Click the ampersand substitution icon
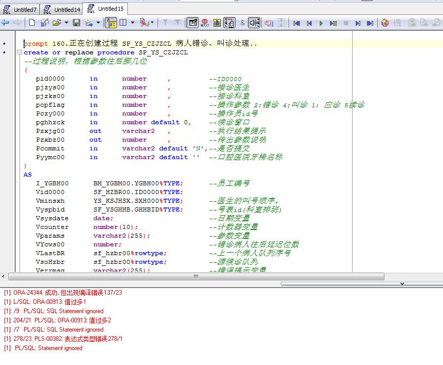The width and height of the screenshot is (443, 365). pos(242,23)
